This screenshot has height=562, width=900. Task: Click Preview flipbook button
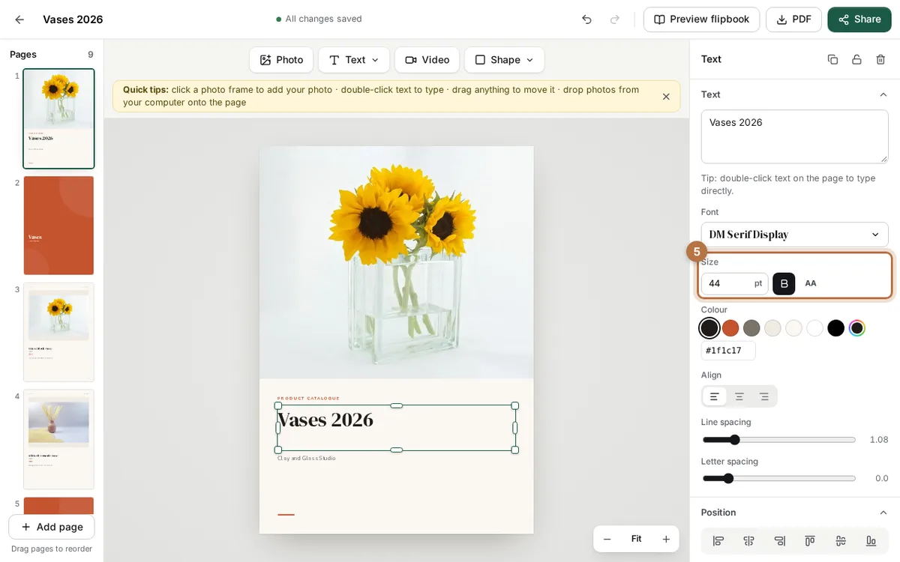pos(701,19)
